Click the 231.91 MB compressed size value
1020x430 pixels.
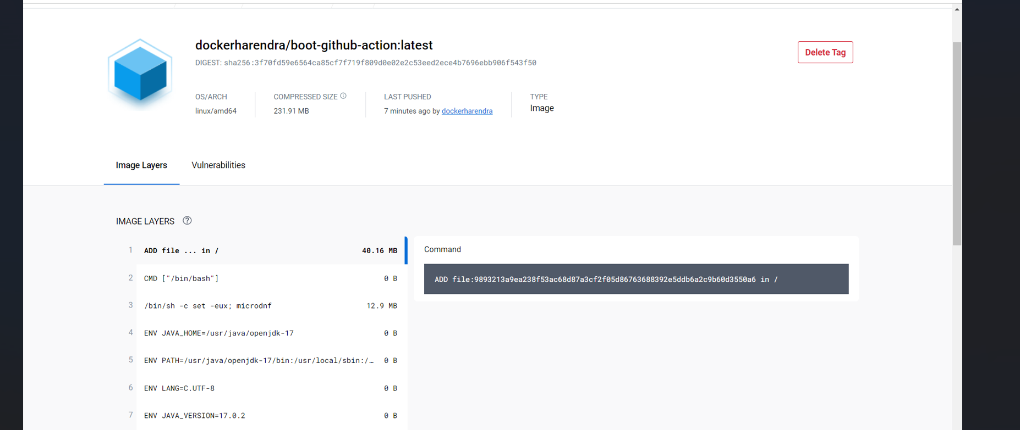pyautogui.click(x=291, y=111)
